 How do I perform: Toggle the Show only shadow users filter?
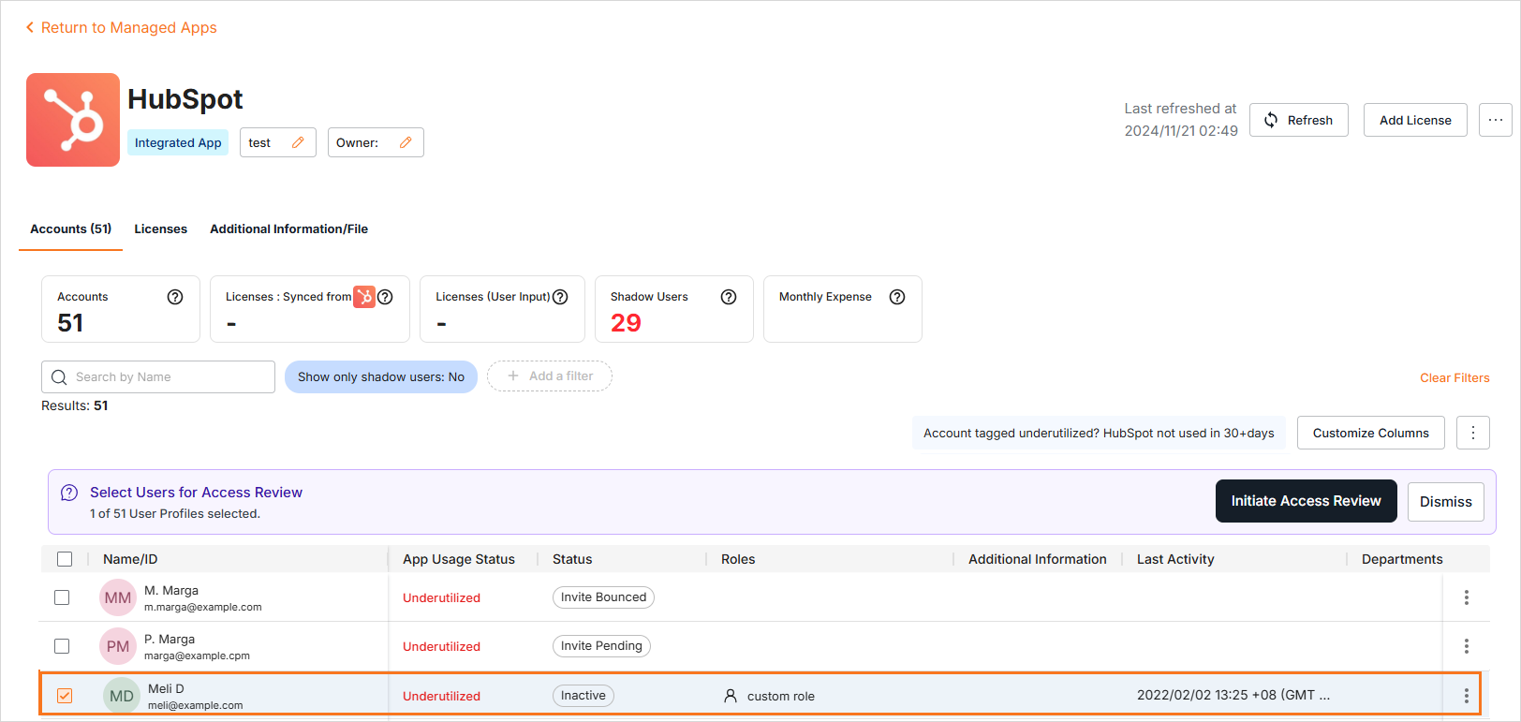tap(381, 376)
